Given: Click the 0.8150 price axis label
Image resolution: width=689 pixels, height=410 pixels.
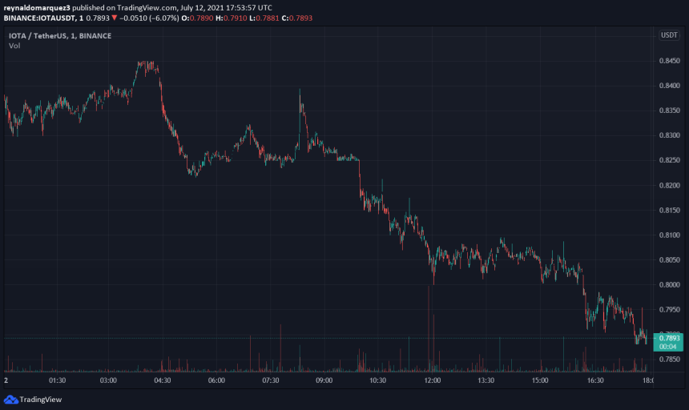Looking at the screenshot, I should pyautogui.click(x=669, y=211).
